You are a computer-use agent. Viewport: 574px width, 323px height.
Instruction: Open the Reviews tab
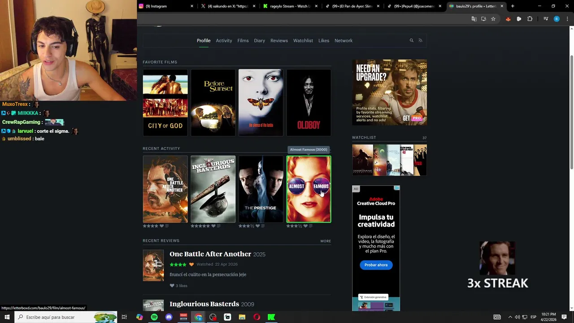279,40
